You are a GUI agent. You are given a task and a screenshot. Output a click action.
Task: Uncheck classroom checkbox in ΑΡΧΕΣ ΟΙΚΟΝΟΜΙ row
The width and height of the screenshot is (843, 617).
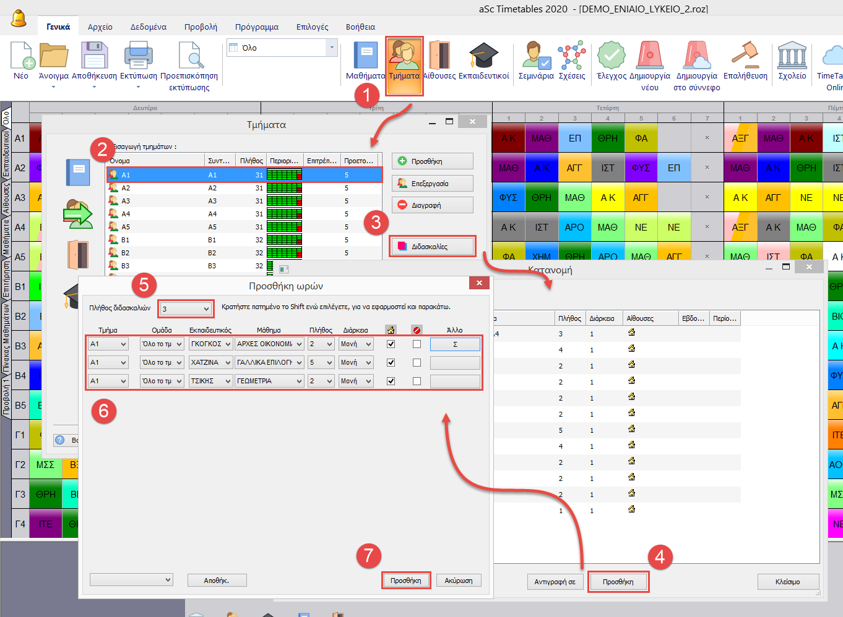click(391, 344)
